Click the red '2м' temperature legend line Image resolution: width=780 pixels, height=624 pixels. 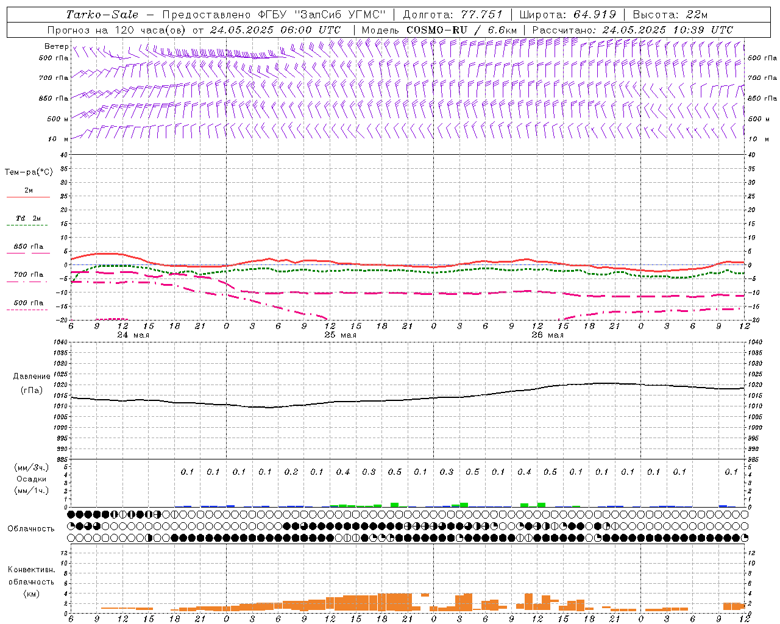pyautogui.click(x=28, y=197)
